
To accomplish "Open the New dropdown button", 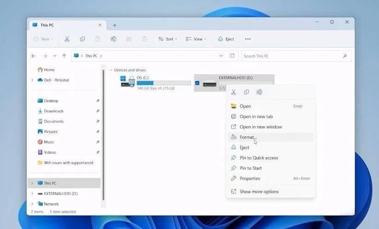I will tap(43, 39).
